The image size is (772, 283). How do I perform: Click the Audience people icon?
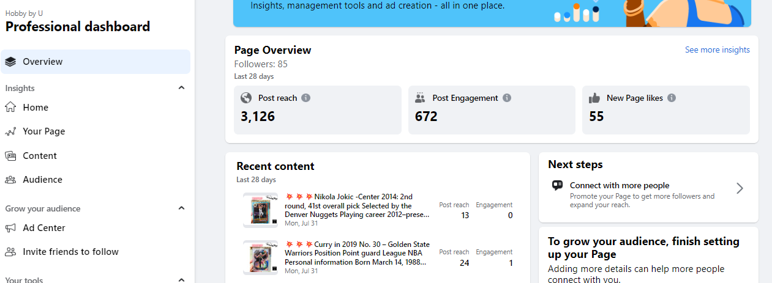pos(10,180)
